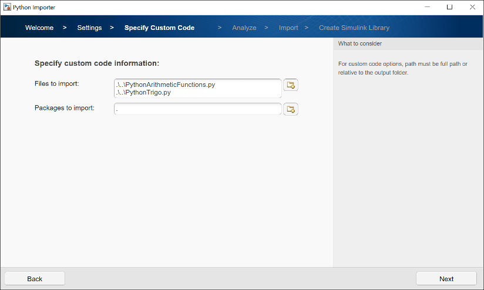
Task: Open the Settings step
Action: click(x=89, y=28)
